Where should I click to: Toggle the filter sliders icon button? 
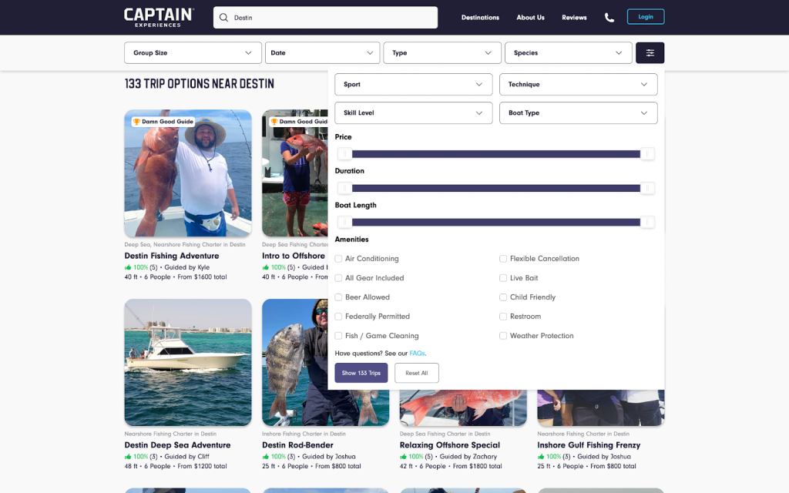[650, 53]
